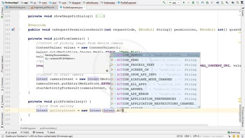The width and height of the screenshot is (245, 138).
Task: Click fold end marker at line 328
Action: coord(19,115)
